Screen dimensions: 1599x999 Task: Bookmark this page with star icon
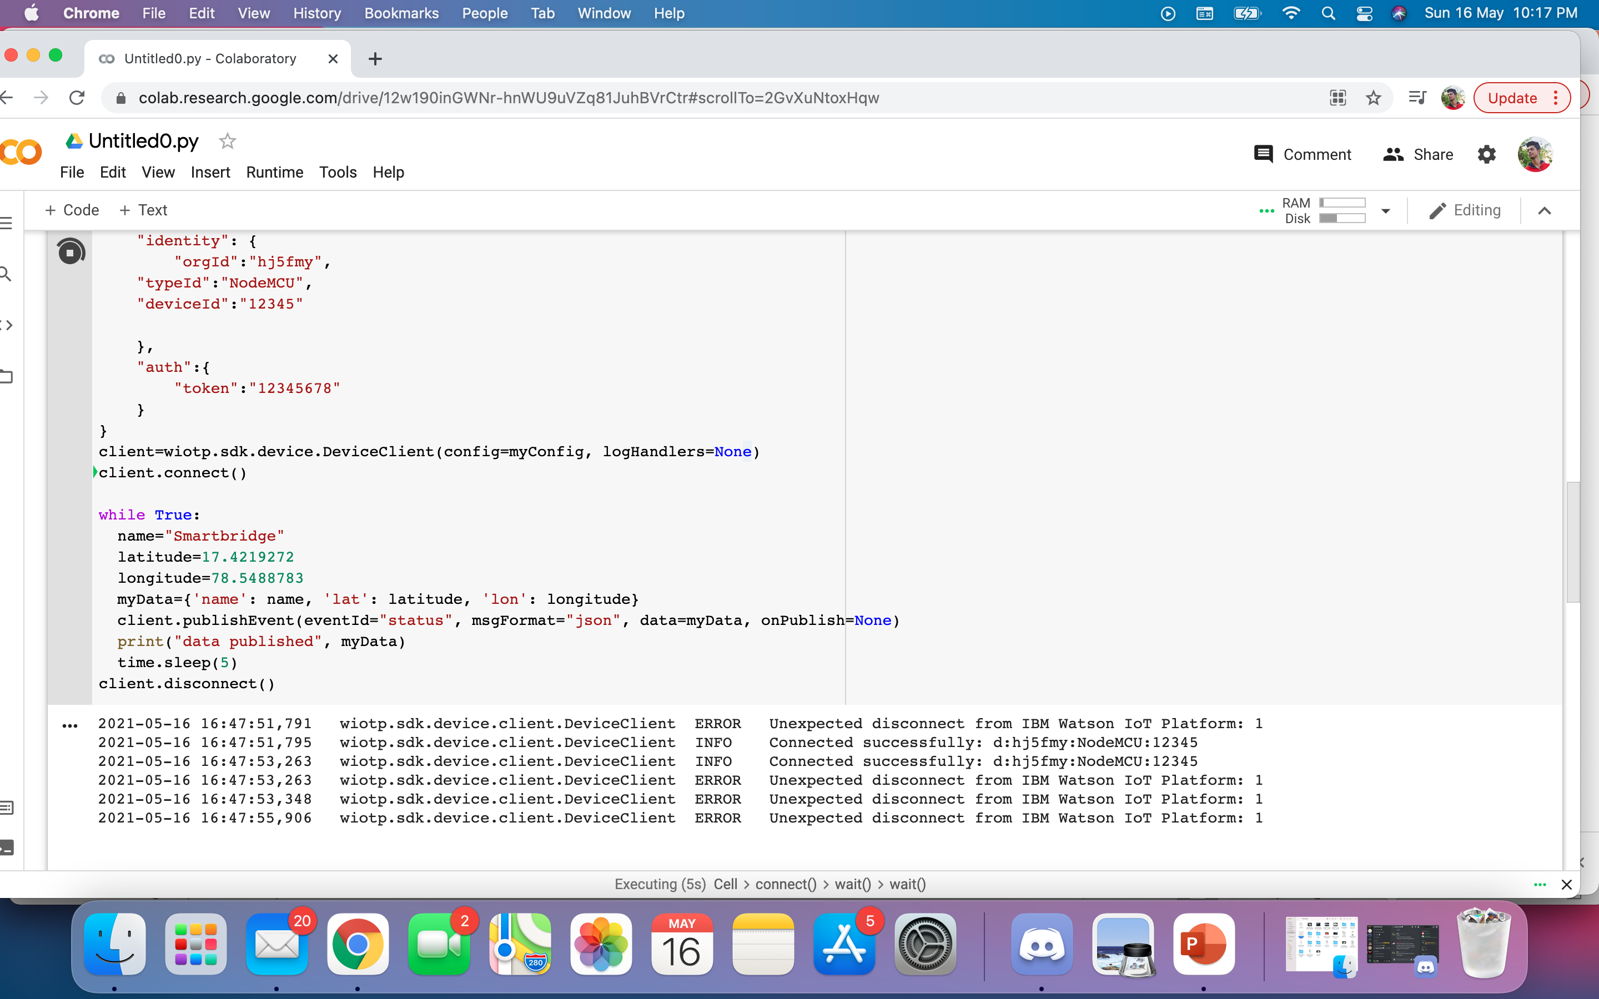[x=1373, y=98]
